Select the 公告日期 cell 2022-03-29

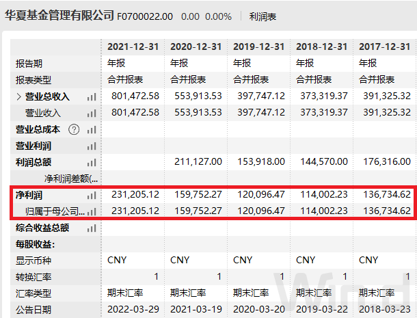click(x=133, y=310)
